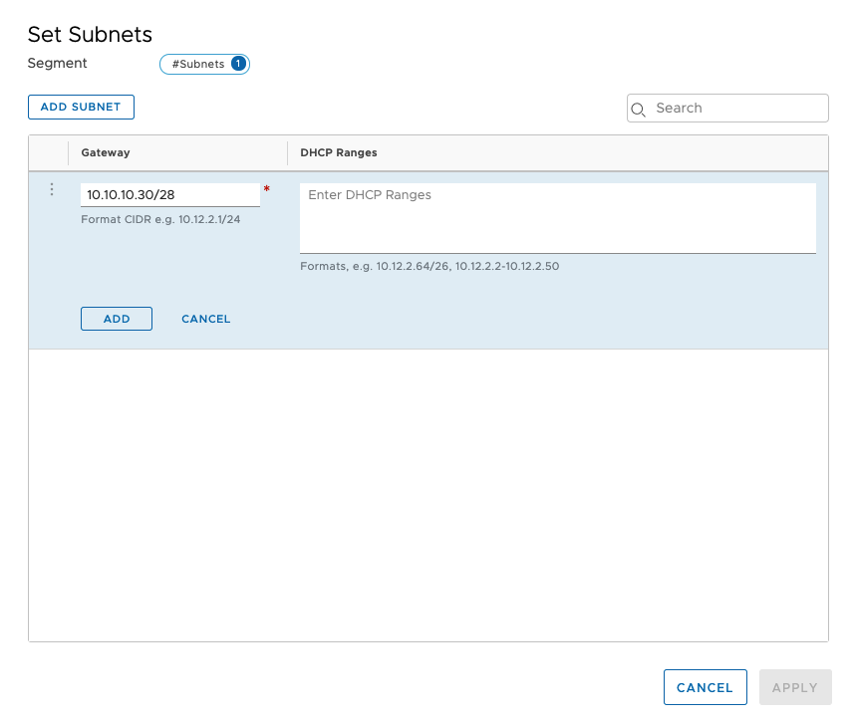This screenshot has width=855, height=726.
Task: Click the divider between Gateway and DHCP Ranges headers
Action: pos(288,153)
